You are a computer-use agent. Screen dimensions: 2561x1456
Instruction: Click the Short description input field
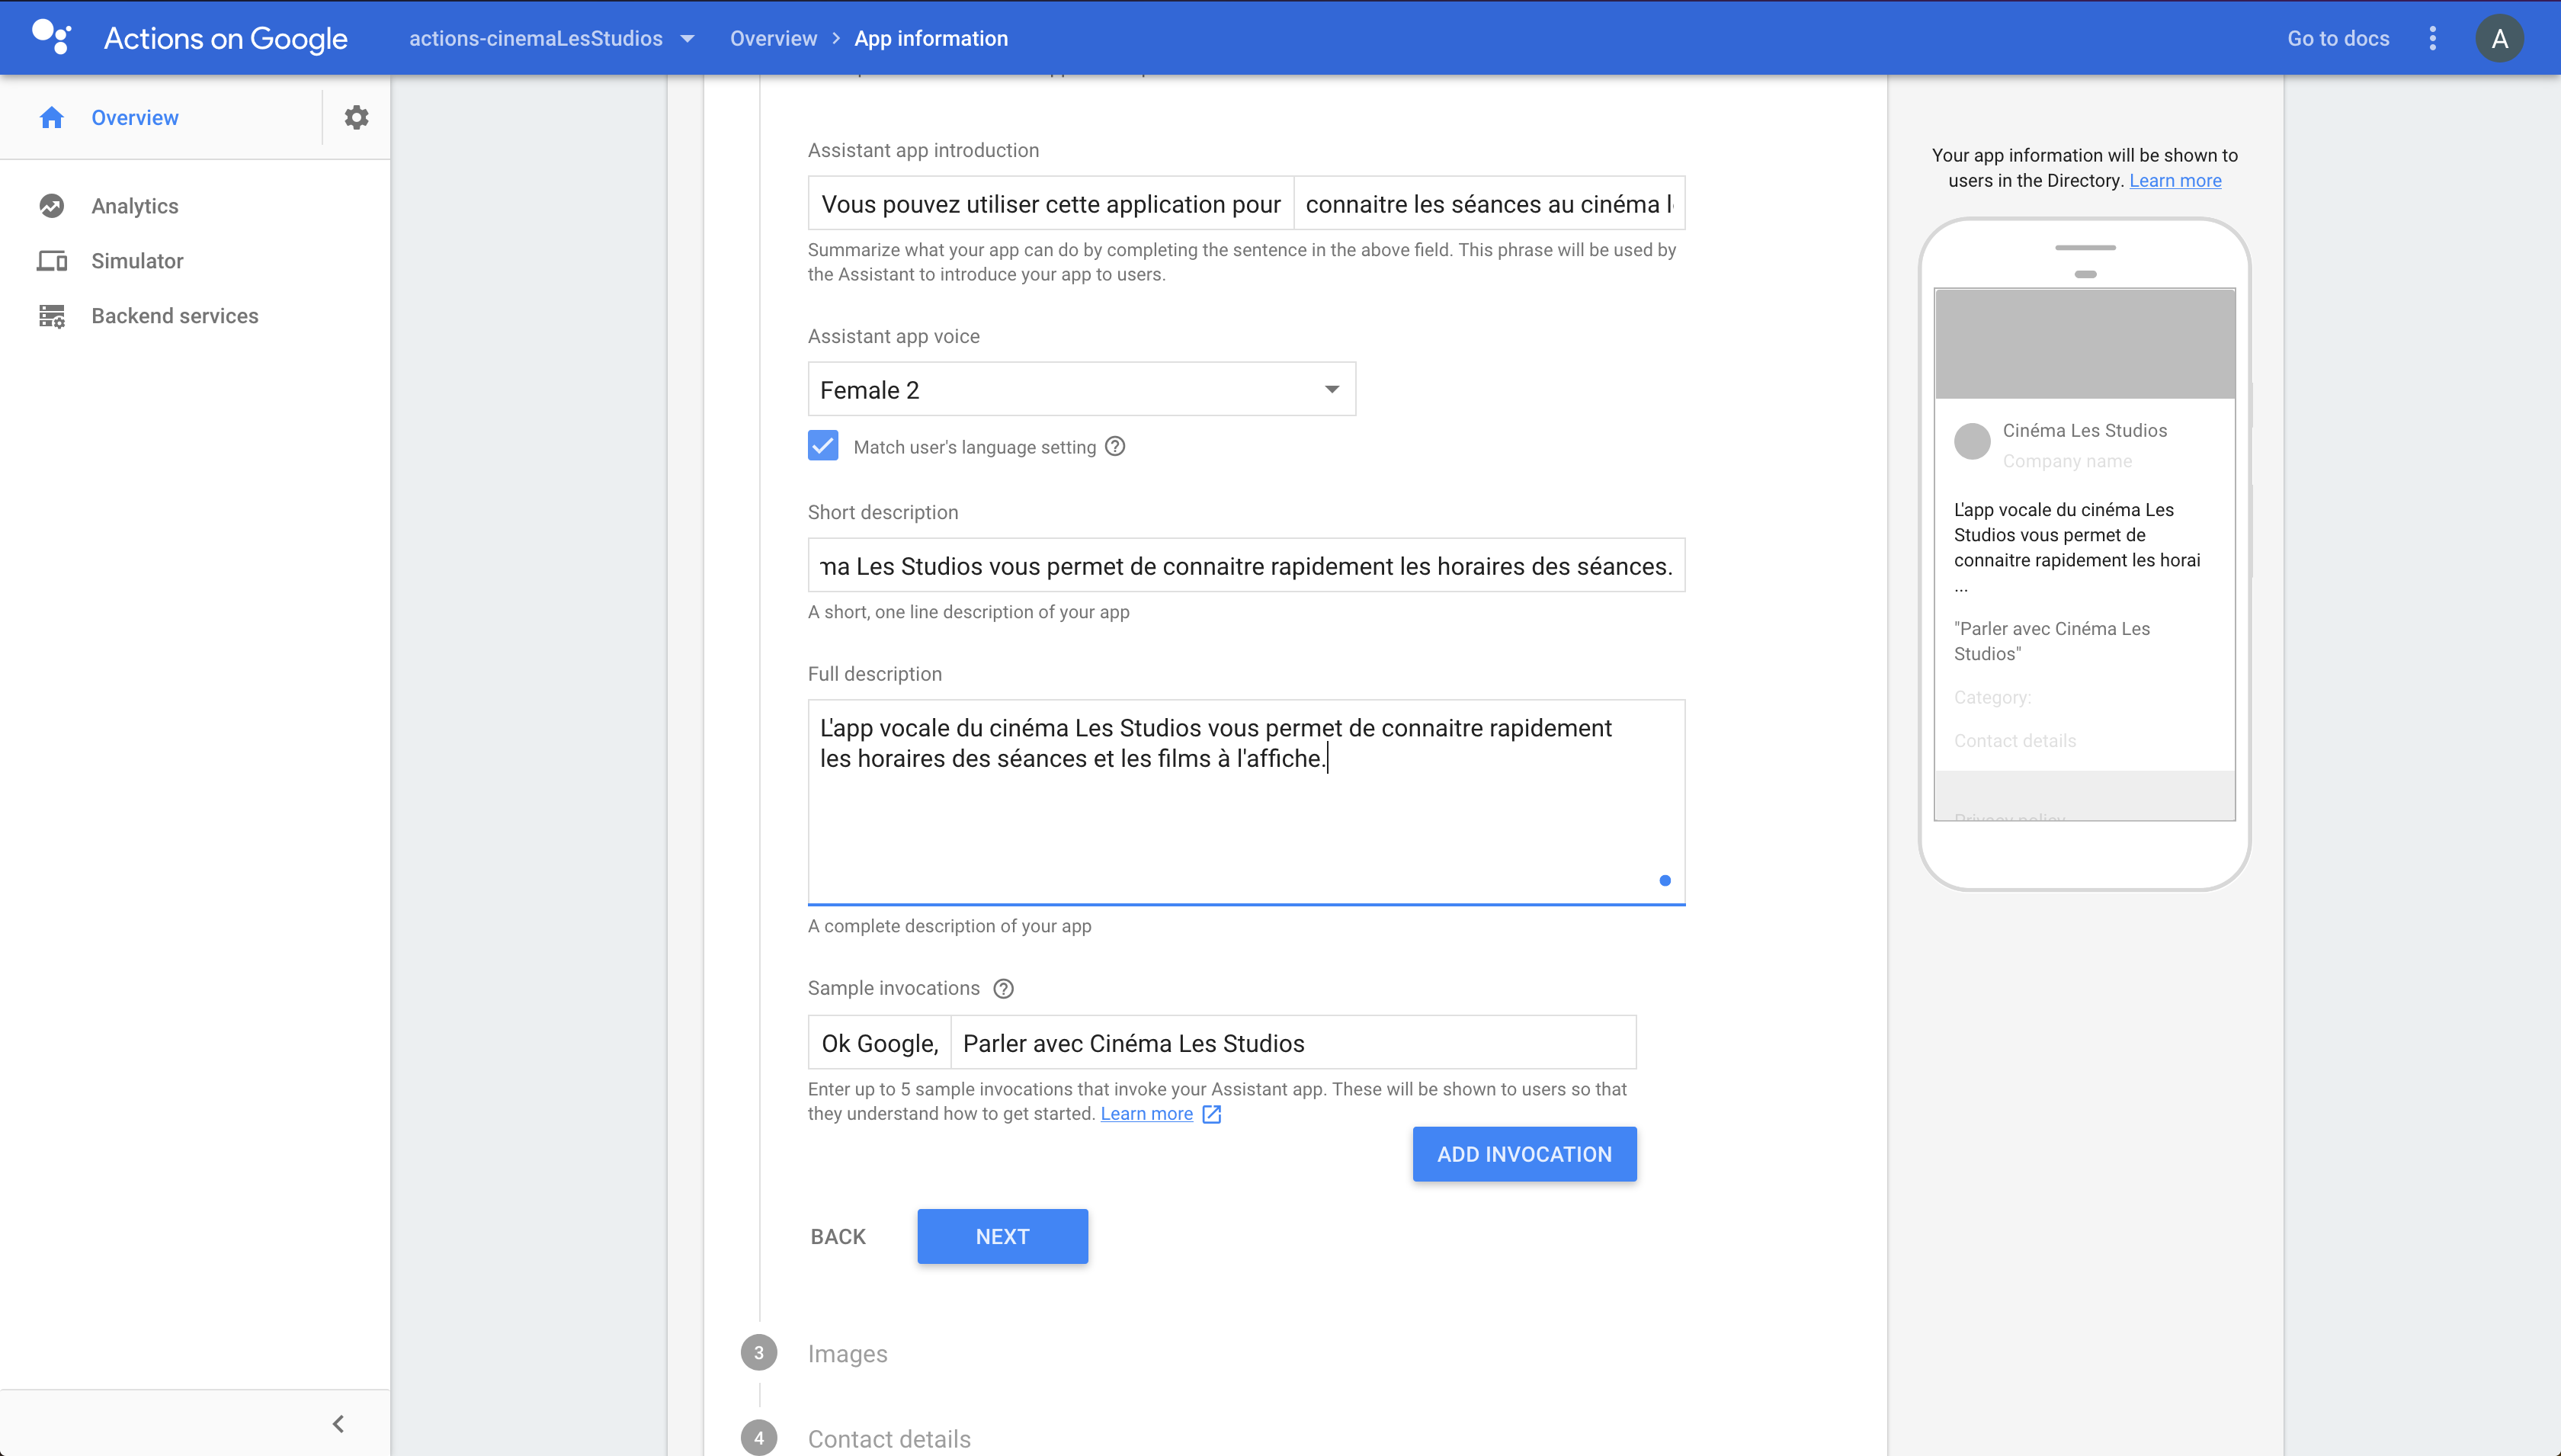click(1246, 565)
